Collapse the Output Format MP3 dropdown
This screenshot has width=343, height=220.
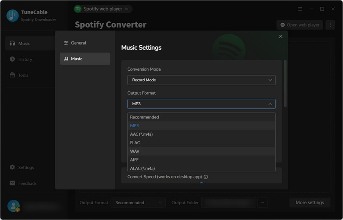[x=201, y=104]
